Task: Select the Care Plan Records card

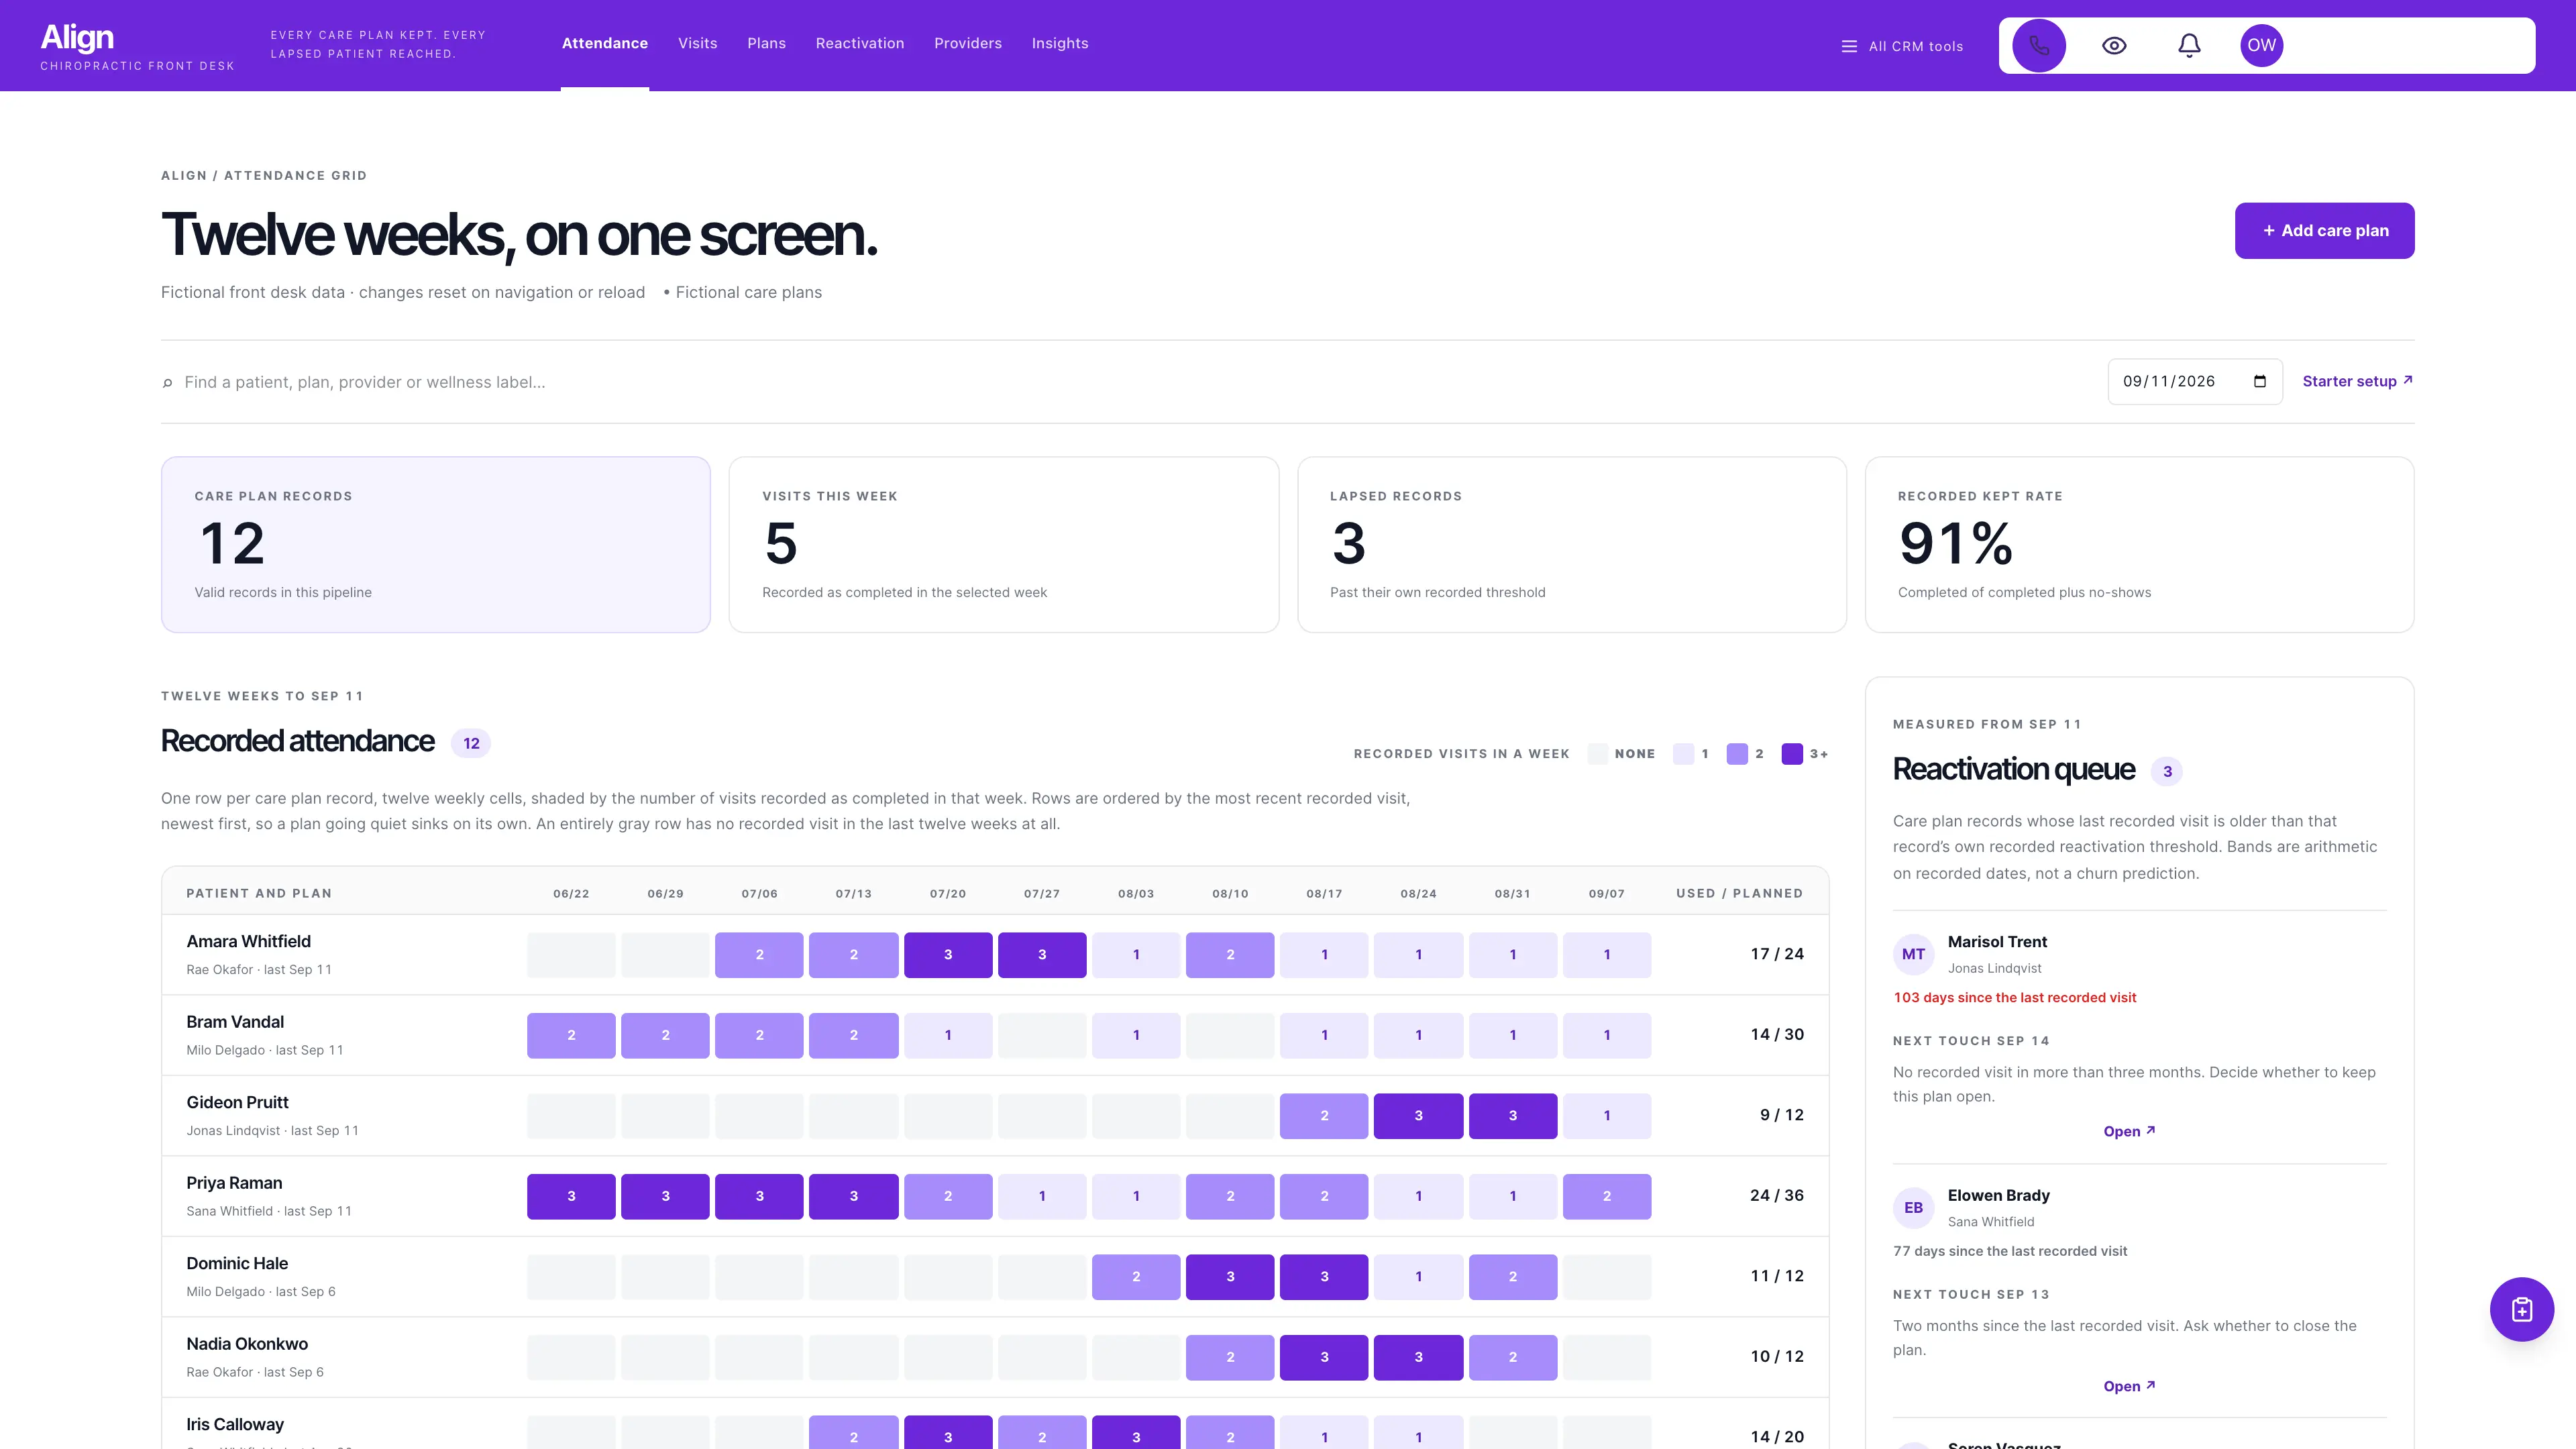Action: tap(436, 545)
